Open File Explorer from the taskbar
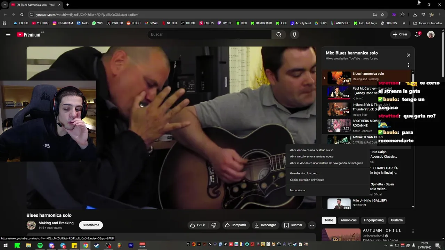The height and width of the screenshot is (250, 445). click(29, 245)
